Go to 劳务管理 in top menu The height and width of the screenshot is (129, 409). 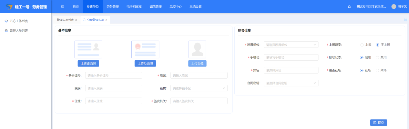coord(113,6)
